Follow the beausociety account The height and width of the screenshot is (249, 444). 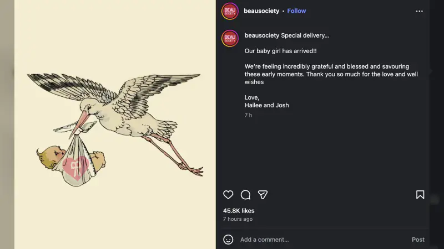(296, 11)
